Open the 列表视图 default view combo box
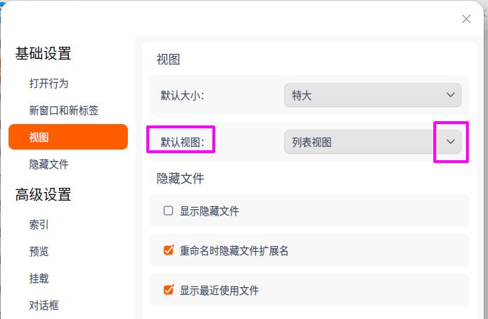This screenshot has width=488, height=319. 372,142
